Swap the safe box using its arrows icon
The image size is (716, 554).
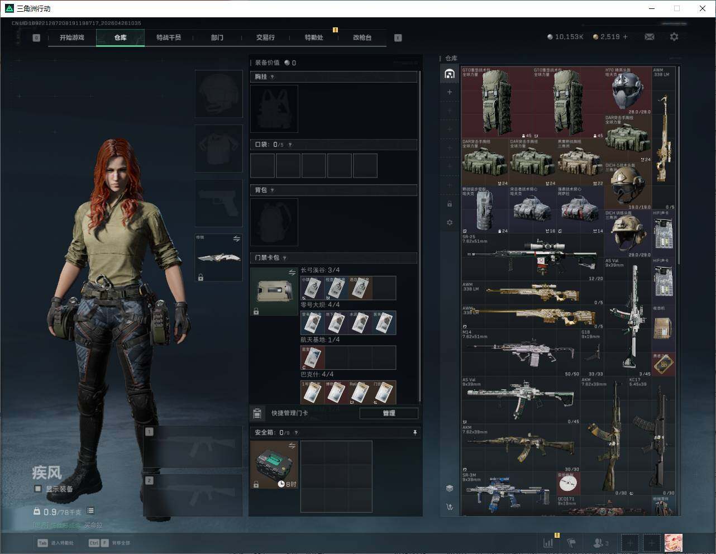[292, 446]
